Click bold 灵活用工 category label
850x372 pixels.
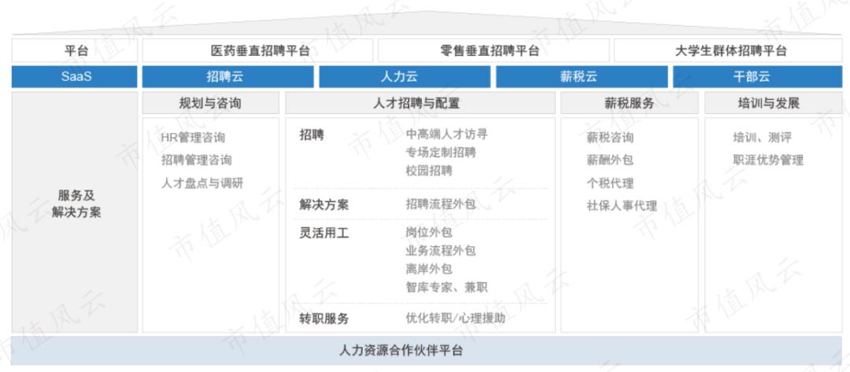323,233
